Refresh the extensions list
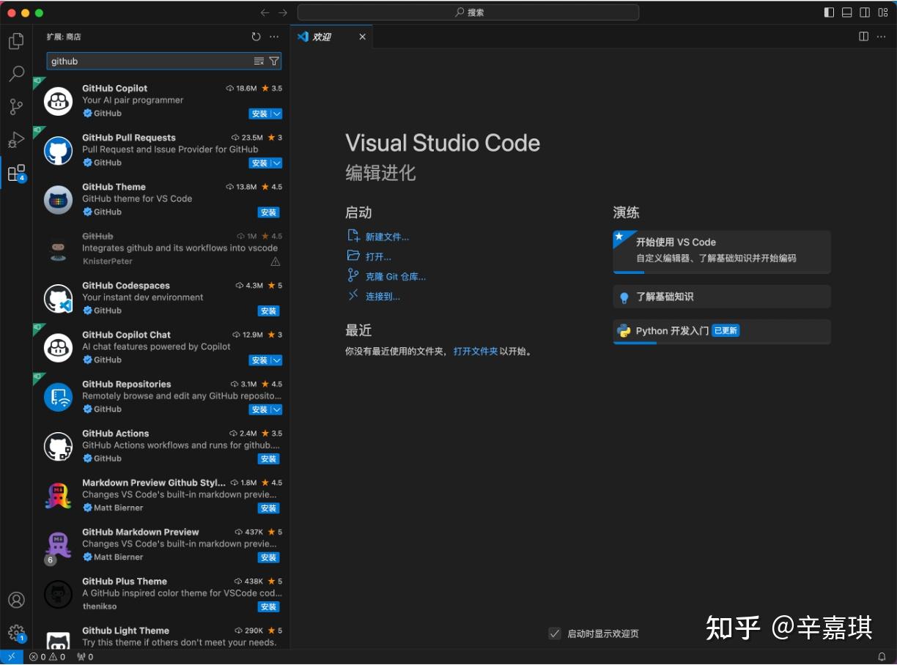 tap(256, 36)
